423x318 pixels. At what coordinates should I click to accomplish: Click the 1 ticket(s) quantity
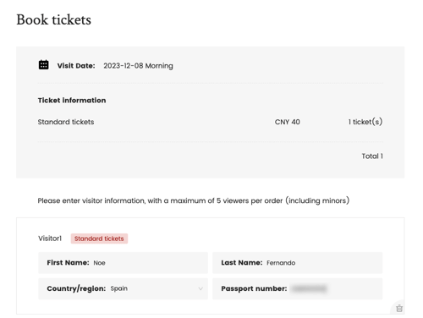click(365, 122)
